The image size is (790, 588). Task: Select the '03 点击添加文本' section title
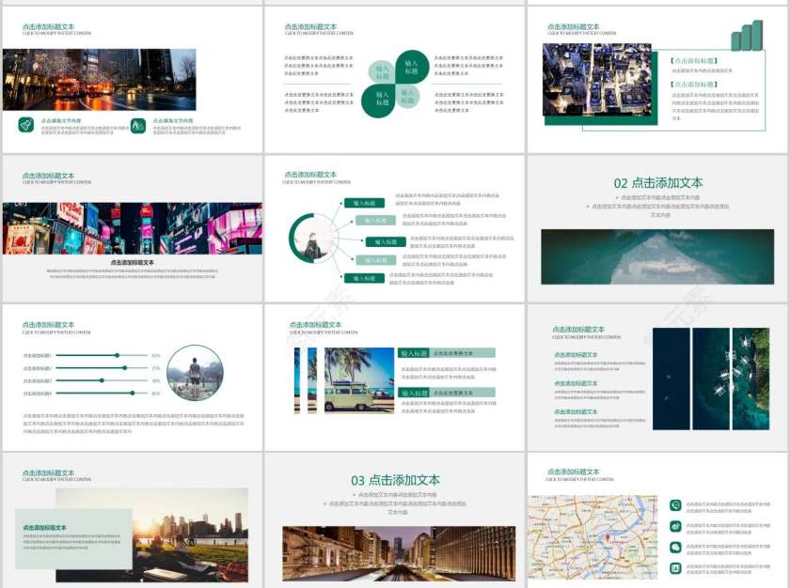[x=395, y=480]
